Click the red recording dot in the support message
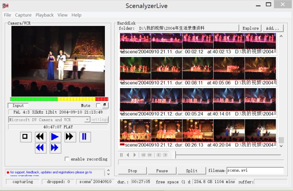The image size is (293, 191). point(8,172)
